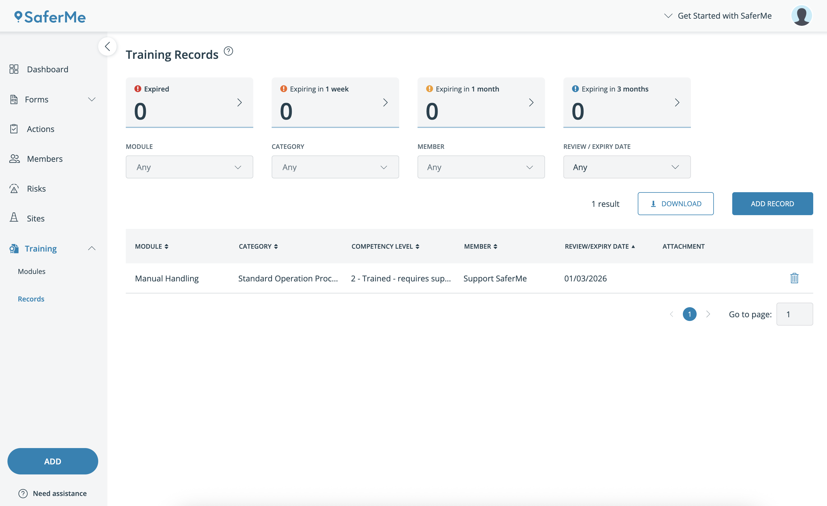This screenshot has width=827, height=506.
Task: Click the Go to page input field
Action: (794, 314)
